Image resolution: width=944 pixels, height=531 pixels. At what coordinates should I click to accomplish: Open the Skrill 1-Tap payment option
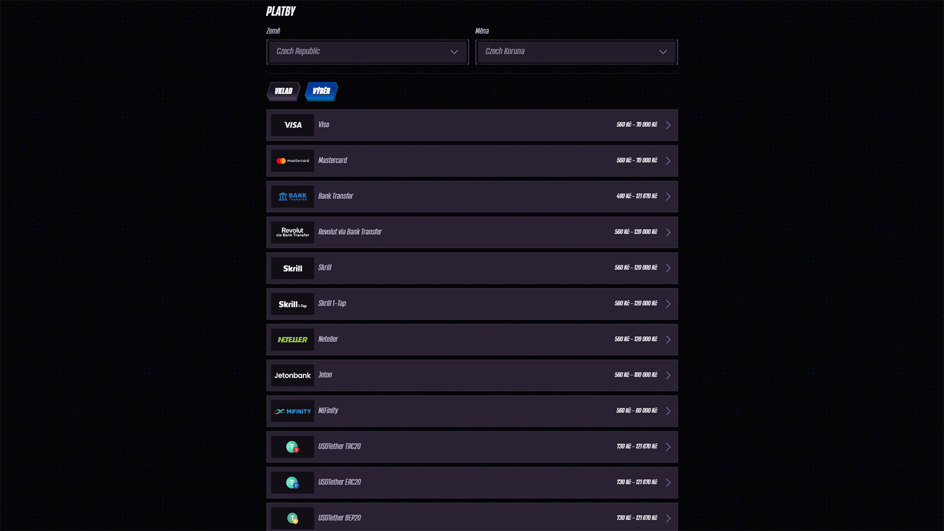coord(472,304)
